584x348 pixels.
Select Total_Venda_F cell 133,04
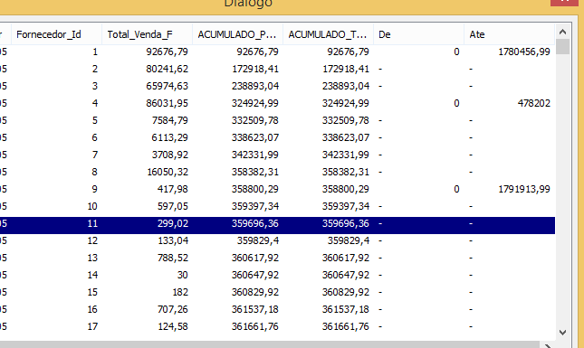click(173, 240)
